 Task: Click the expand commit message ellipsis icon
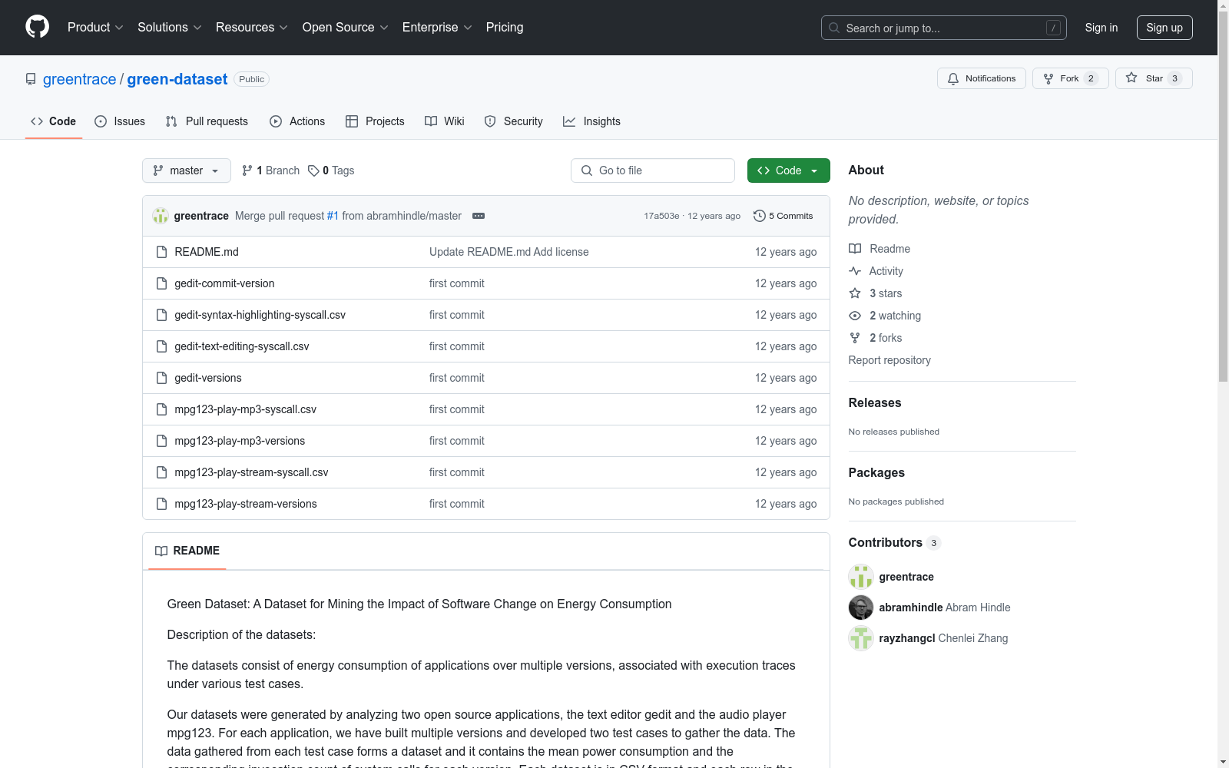point(479,216)
